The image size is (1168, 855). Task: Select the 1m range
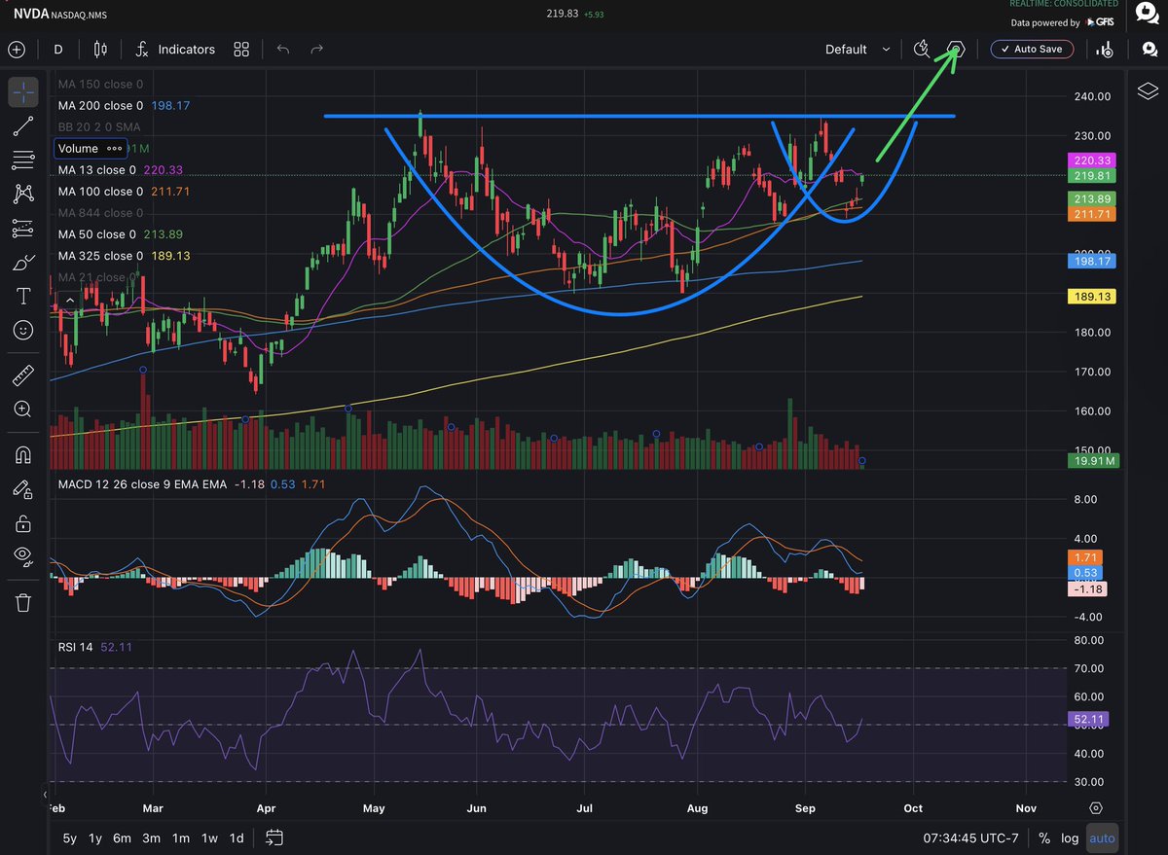pyautogui.click(x=180, y=837)
